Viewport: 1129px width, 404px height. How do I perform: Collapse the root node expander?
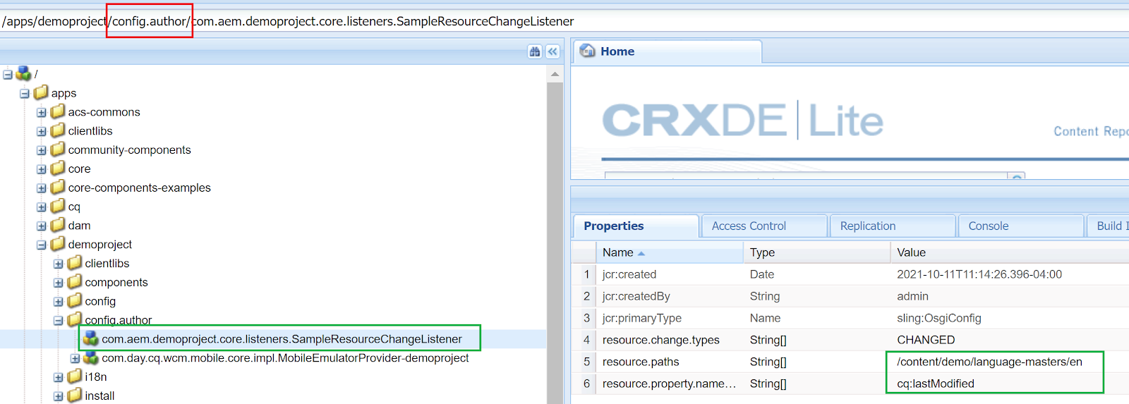(x=8, y=74)
